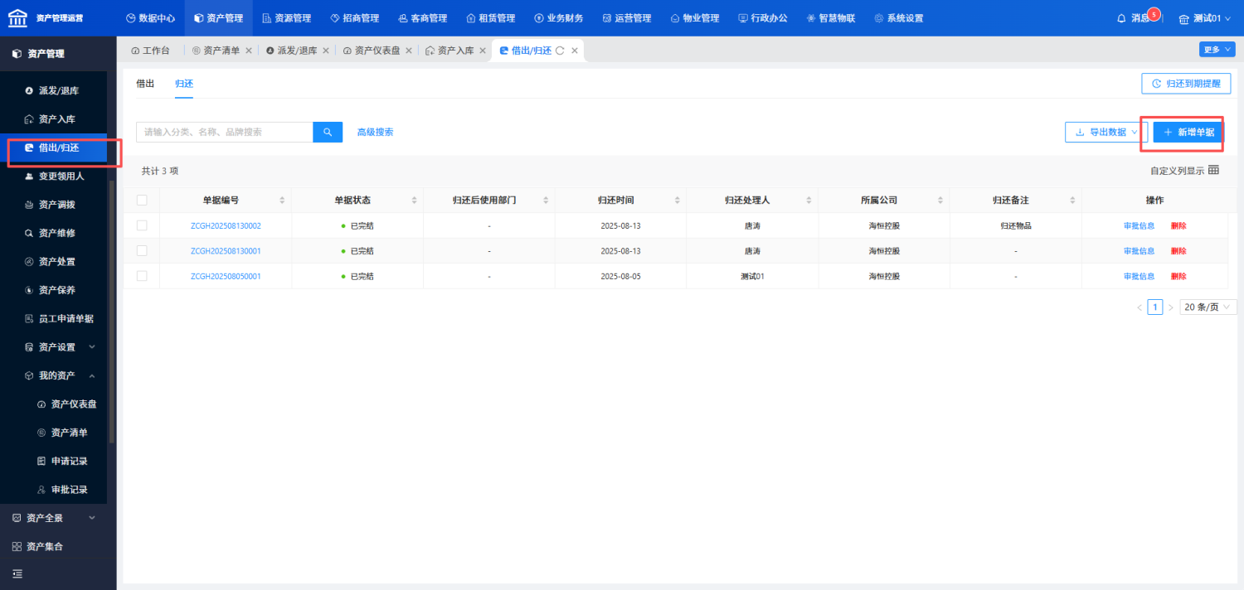Click the refresh icon on 借出/归还 tab
The image size is (1244, 590).
click(560, 51)
